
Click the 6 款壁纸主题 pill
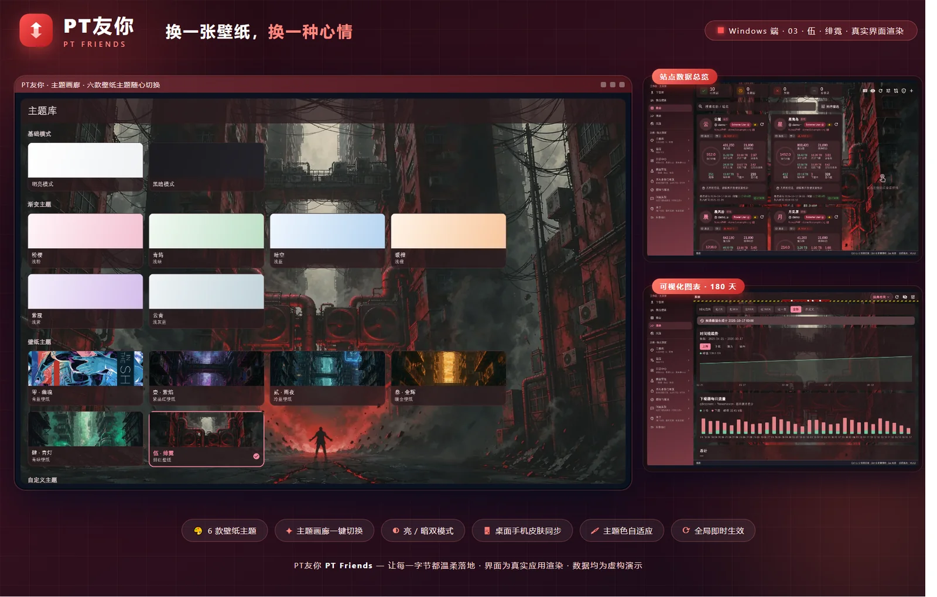[225, 531]
